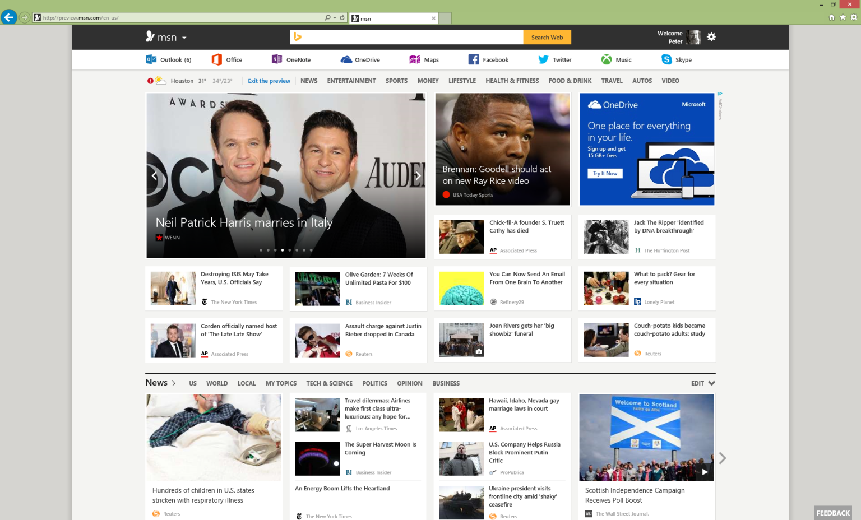Open Music from the top icon row
861x520 pixels.
point(617,59)
